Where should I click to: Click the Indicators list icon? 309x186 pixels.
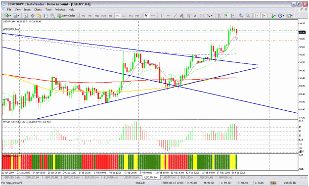click(x=272, y=15)
